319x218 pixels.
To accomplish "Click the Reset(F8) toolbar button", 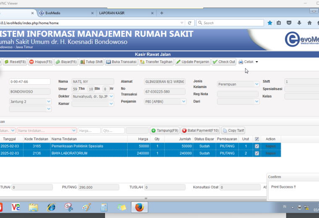I will pyautogui.click(x=15, y=62).
